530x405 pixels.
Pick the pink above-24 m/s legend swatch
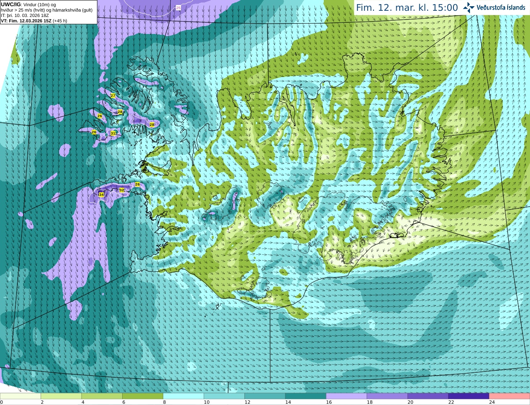click(x=510, y=396)
